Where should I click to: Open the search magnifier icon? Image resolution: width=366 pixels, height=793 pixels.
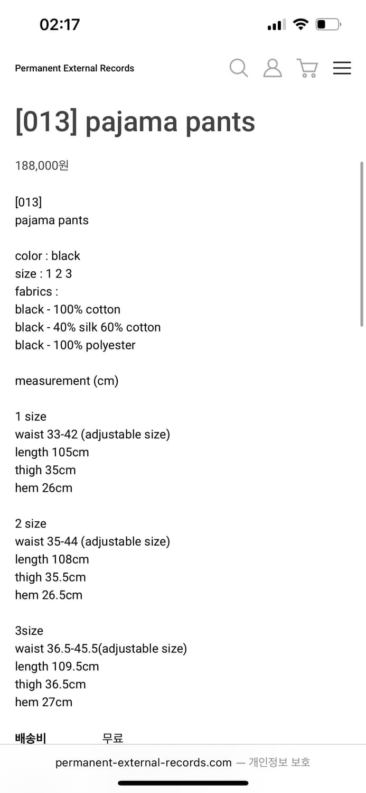click(239, 68)
